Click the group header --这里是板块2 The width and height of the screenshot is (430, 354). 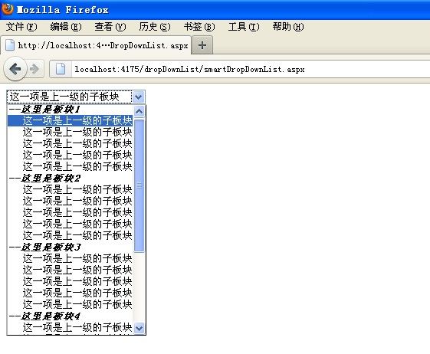(71, 179)
